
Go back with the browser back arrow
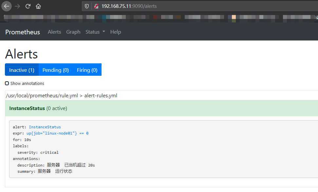pos(7,6)
